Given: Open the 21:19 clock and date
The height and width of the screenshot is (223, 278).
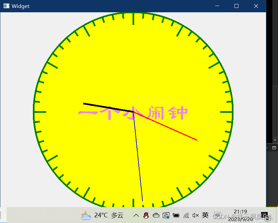Looking at the screenshot, I should pos(240,215).
